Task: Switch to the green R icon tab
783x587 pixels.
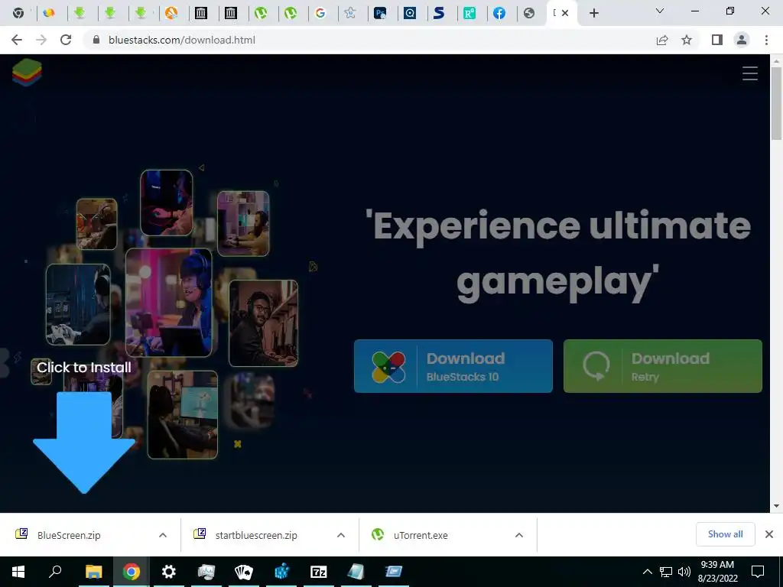Action: [469, 13]
